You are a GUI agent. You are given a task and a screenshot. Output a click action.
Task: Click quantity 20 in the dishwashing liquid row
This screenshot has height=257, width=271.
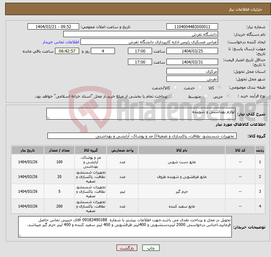tap(59, 177)
